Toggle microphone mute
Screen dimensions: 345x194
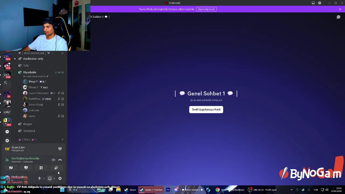39,178
